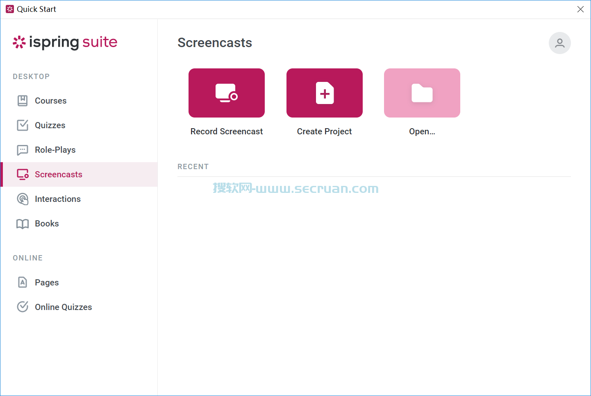This screenshot has height=396, width=591.
Task: Click the Create Project plus tile
Action: tap(325, 93)
